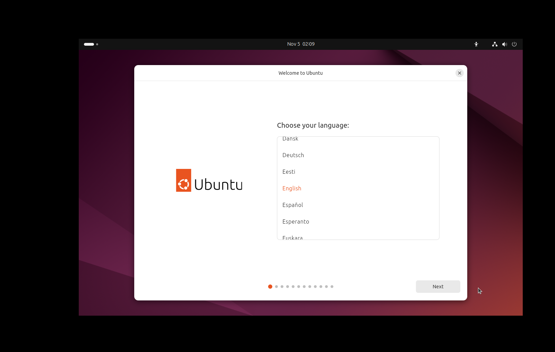Click the power icon in top bar
This screenshot has height=352, width=555.
[x=514, y=44]
